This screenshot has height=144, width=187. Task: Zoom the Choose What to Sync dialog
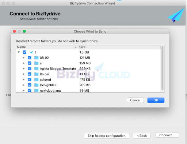click(x=24, y=32)
